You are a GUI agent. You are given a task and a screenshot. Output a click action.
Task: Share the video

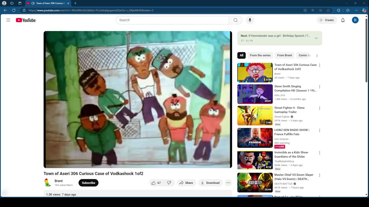coord(186,183)
